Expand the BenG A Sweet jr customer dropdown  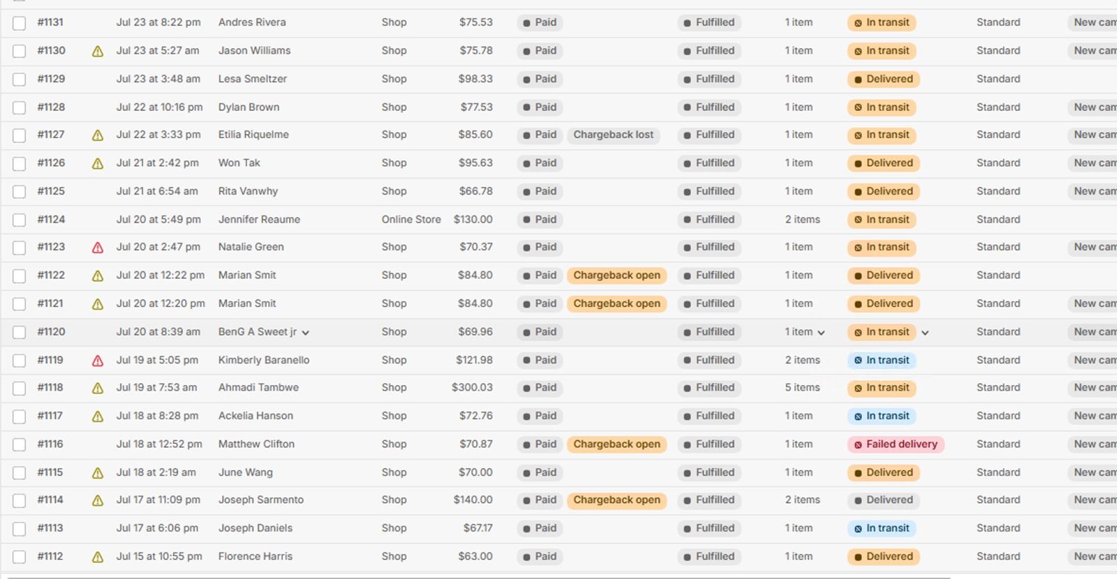pyautogui.click(x=305, y=333)
